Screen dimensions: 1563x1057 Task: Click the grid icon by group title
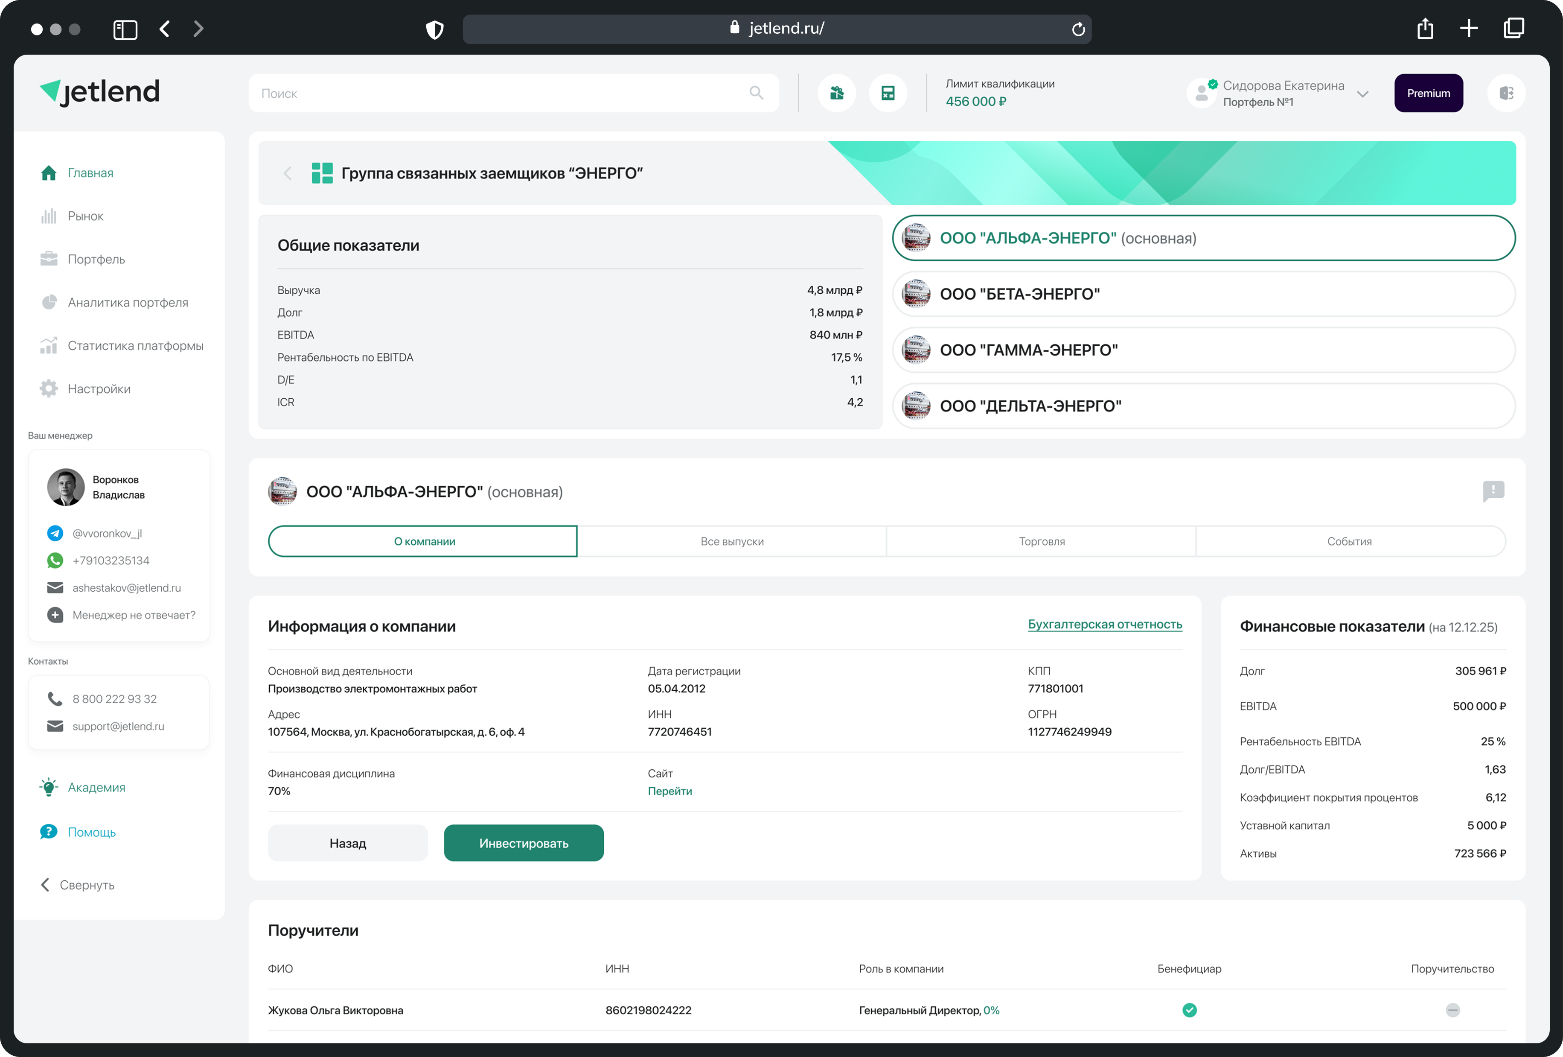coord(322,174)
